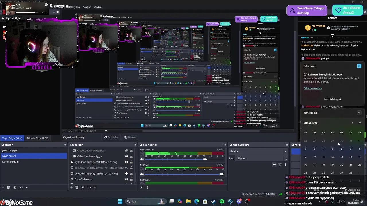Open transition properties three-dot icon
This screenshot has height=206, width=367.
285,164
